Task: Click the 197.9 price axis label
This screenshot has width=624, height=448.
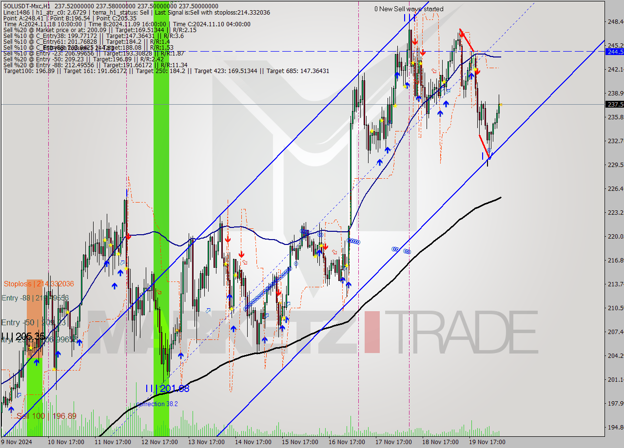Action: 615,403
